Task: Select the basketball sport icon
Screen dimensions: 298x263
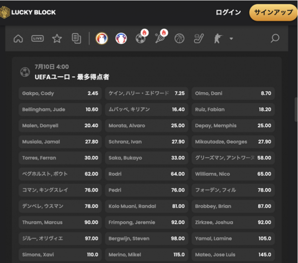Action: click(x=179, y=39)
